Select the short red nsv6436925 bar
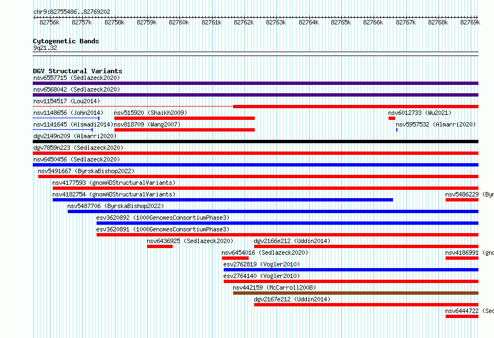 (160, 246)
